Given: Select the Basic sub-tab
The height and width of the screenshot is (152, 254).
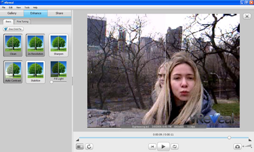Looking at the screenshot, I should coord(8,22).
